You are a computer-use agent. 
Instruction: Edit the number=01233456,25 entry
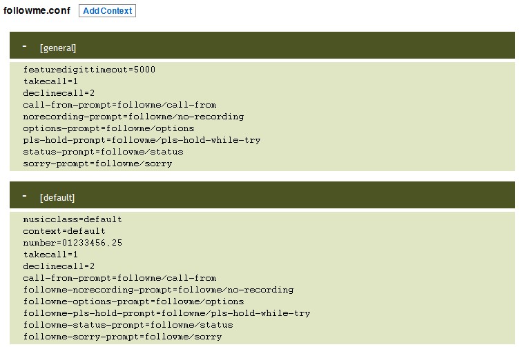[x=73, y=243]
